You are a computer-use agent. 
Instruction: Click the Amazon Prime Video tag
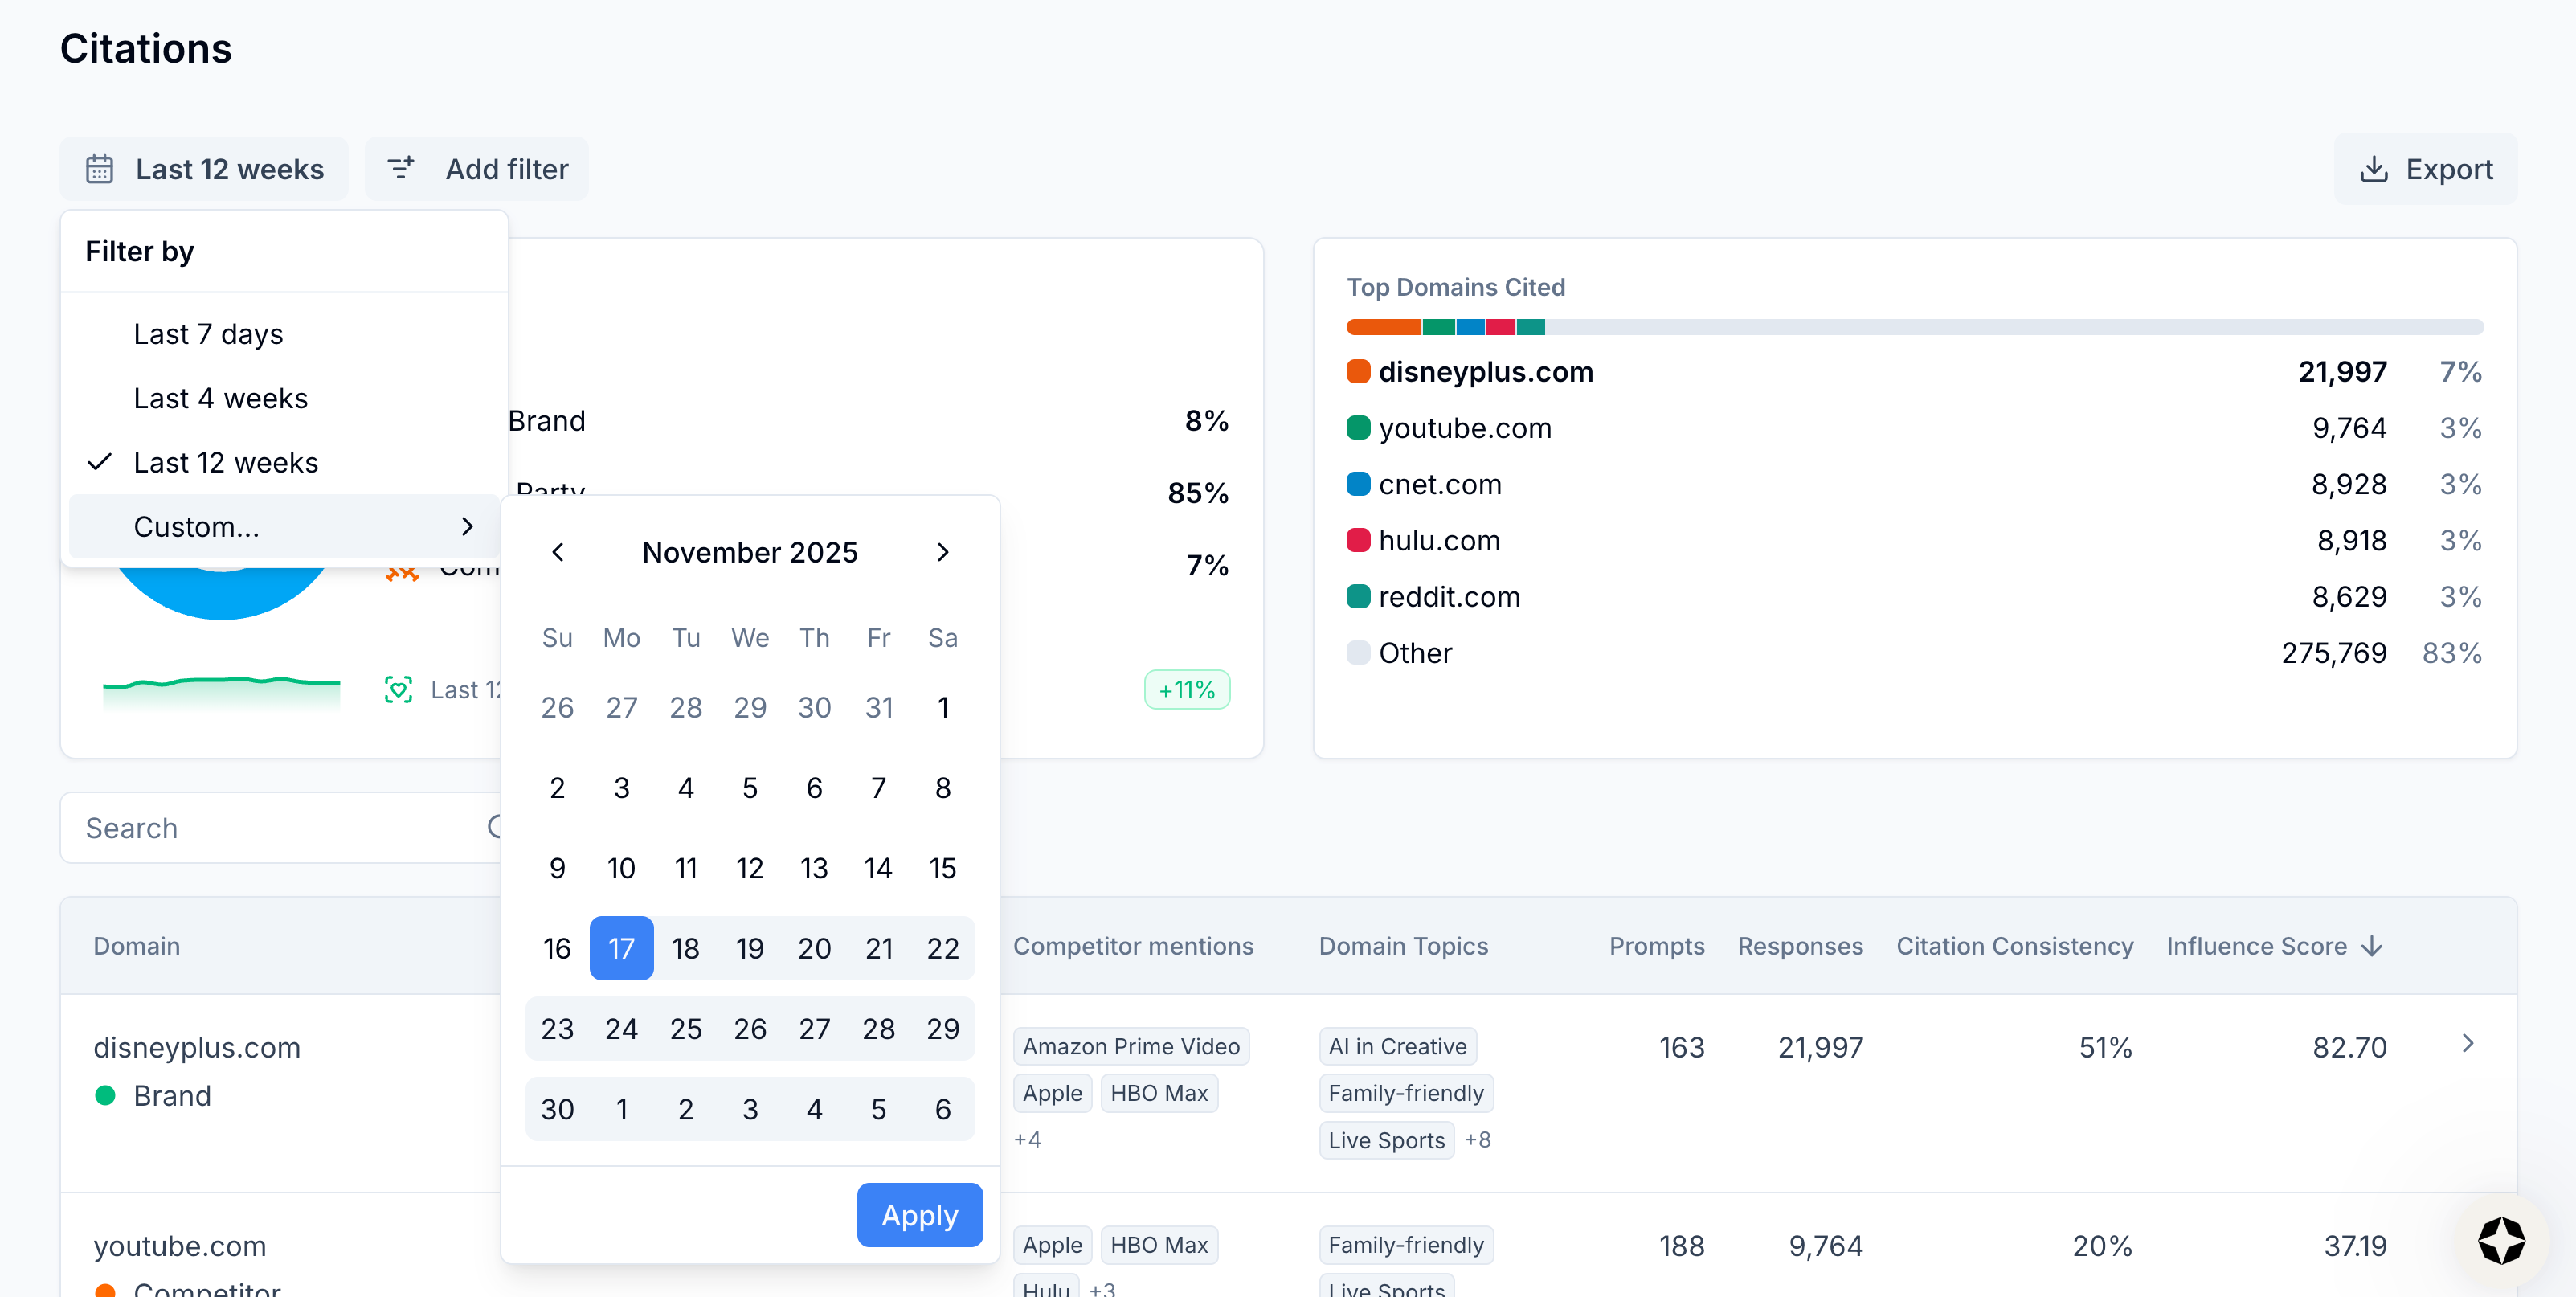point(1131,1046)
